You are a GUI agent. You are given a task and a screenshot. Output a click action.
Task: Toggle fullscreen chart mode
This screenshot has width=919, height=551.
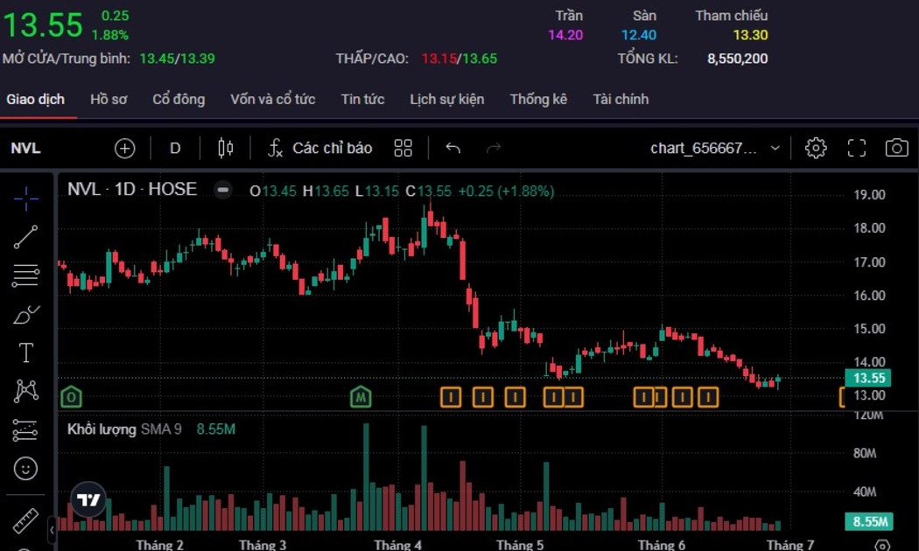coord(856,148)
